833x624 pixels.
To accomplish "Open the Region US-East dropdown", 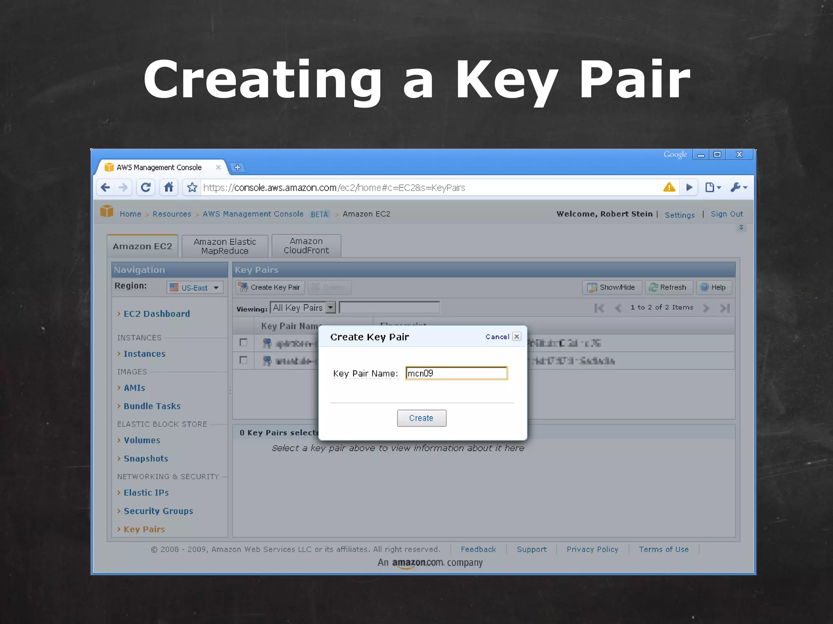I will tap(195, 287).
